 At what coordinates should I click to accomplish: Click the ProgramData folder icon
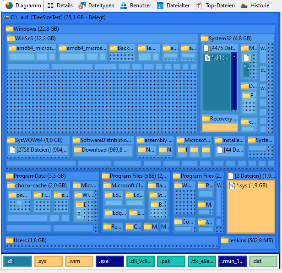pos(10,176)
